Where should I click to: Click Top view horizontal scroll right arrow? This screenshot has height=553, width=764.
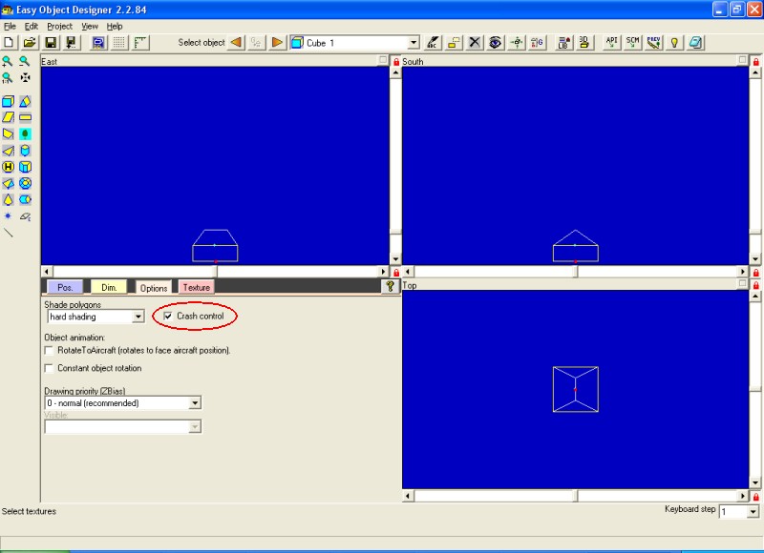(743, 496)
